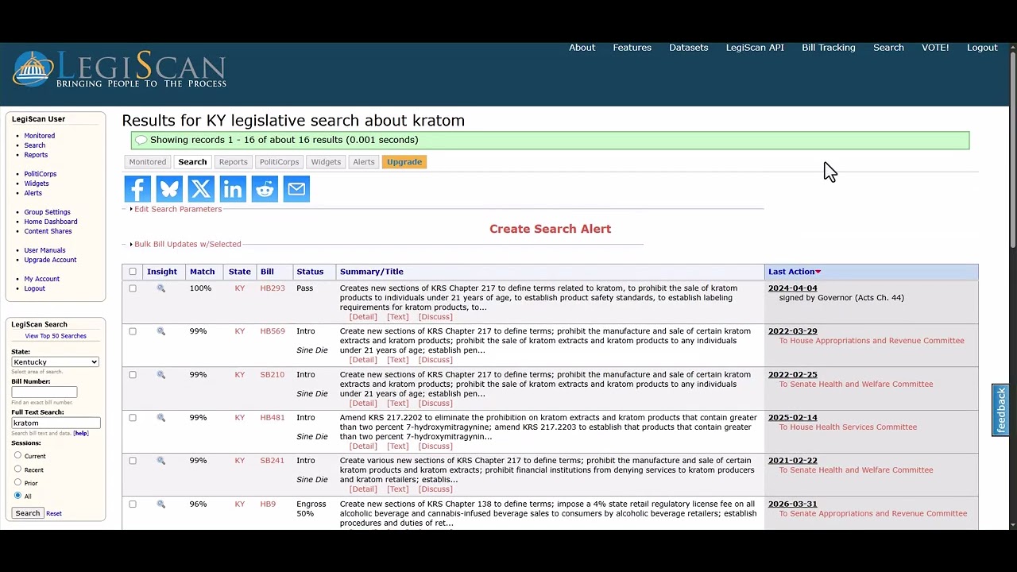Screen dimensions: 1017x572
Task: Open the Discuss link for HB481
Action: [x=435, y=446]
